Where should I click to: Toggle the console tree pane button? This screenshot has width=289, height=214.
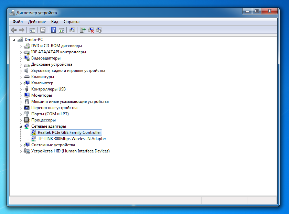click(x=32, y=30)
